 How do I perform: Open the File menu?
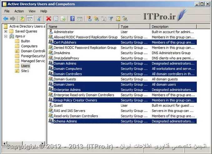[7, 11]
